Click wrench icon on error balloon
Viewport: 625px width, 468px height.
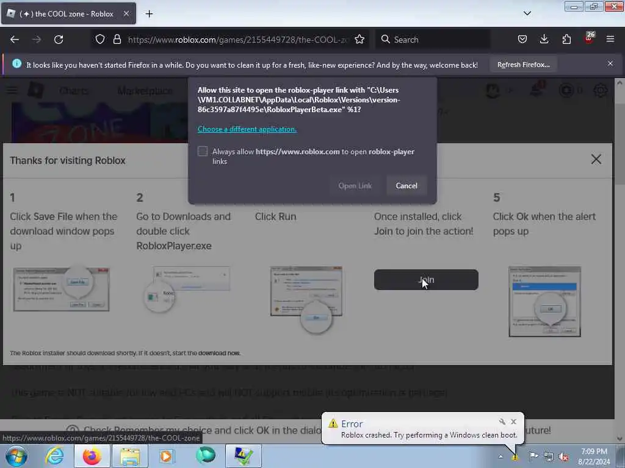pyautogui.click(x=502, y=422)
